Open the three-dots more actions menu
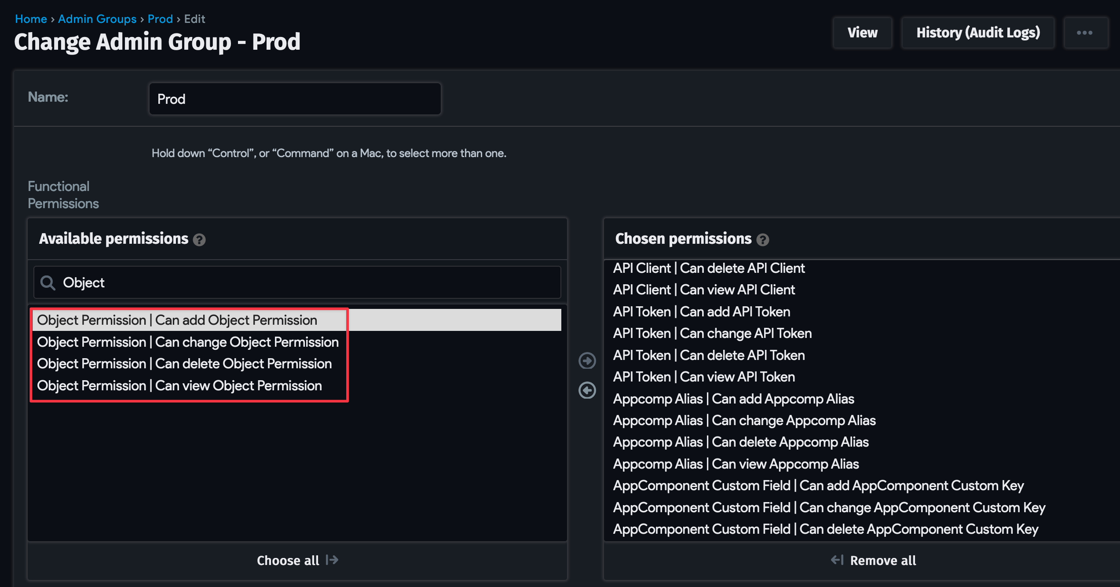The height and width of the screenshot is (587, 1120). [x=1085, y=33]
